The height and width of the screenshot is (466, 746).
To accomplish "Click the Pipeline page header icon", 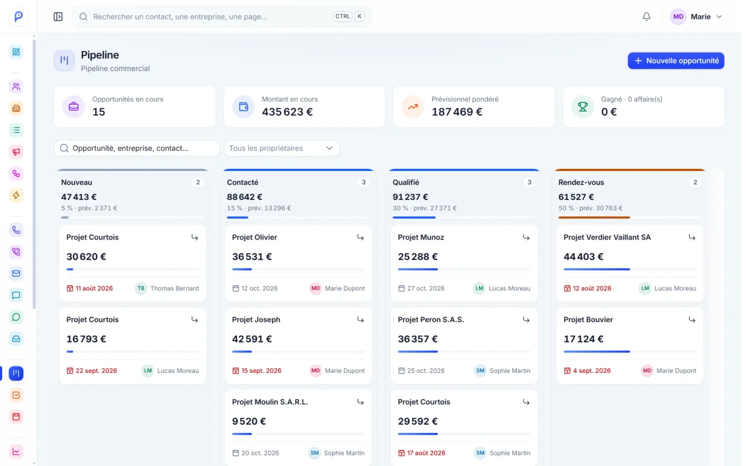I will 64,61.
